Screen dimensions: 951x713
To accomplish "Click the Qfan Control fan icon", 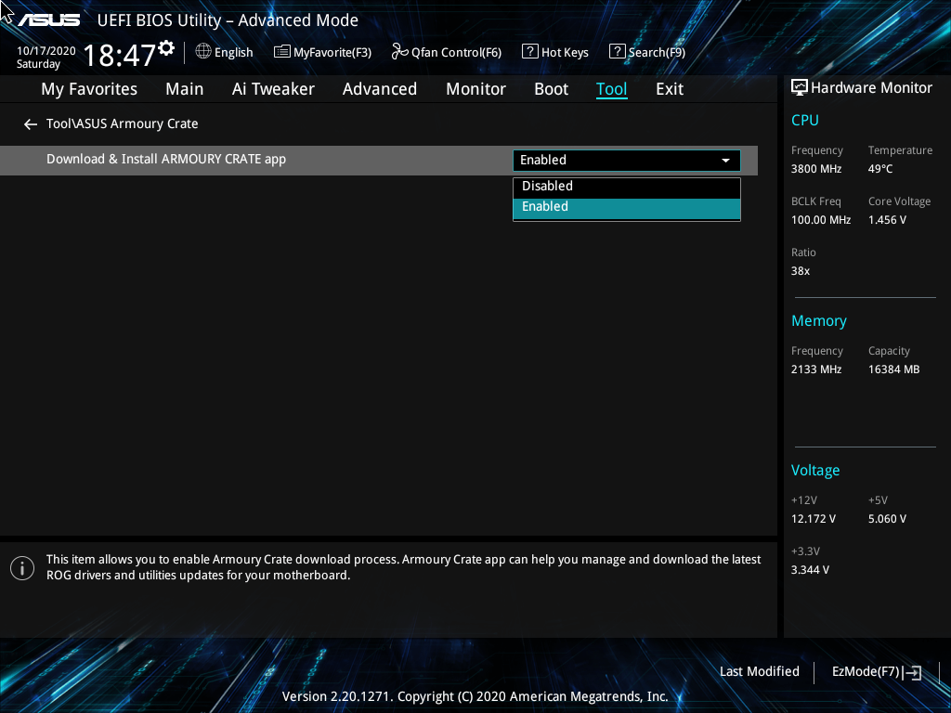I will pyautogui.click(x=399, y=52).
